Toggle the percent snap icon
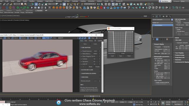 coord(75,4)
